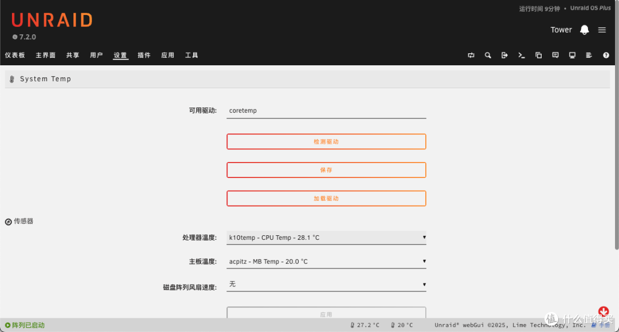Click the Unraid OS Plus license text

(x=590, y=8)
